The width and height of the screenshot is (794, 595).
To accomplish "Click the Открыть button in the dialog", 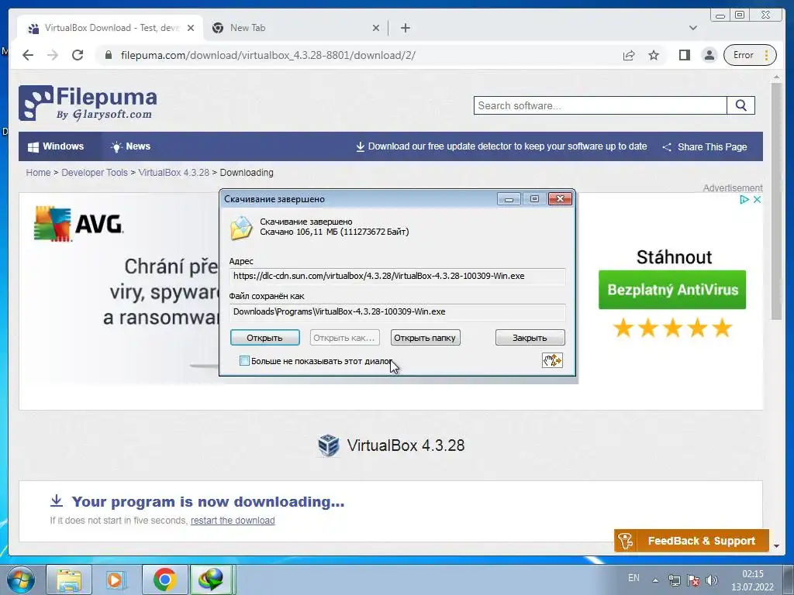I will pos(265,338).
